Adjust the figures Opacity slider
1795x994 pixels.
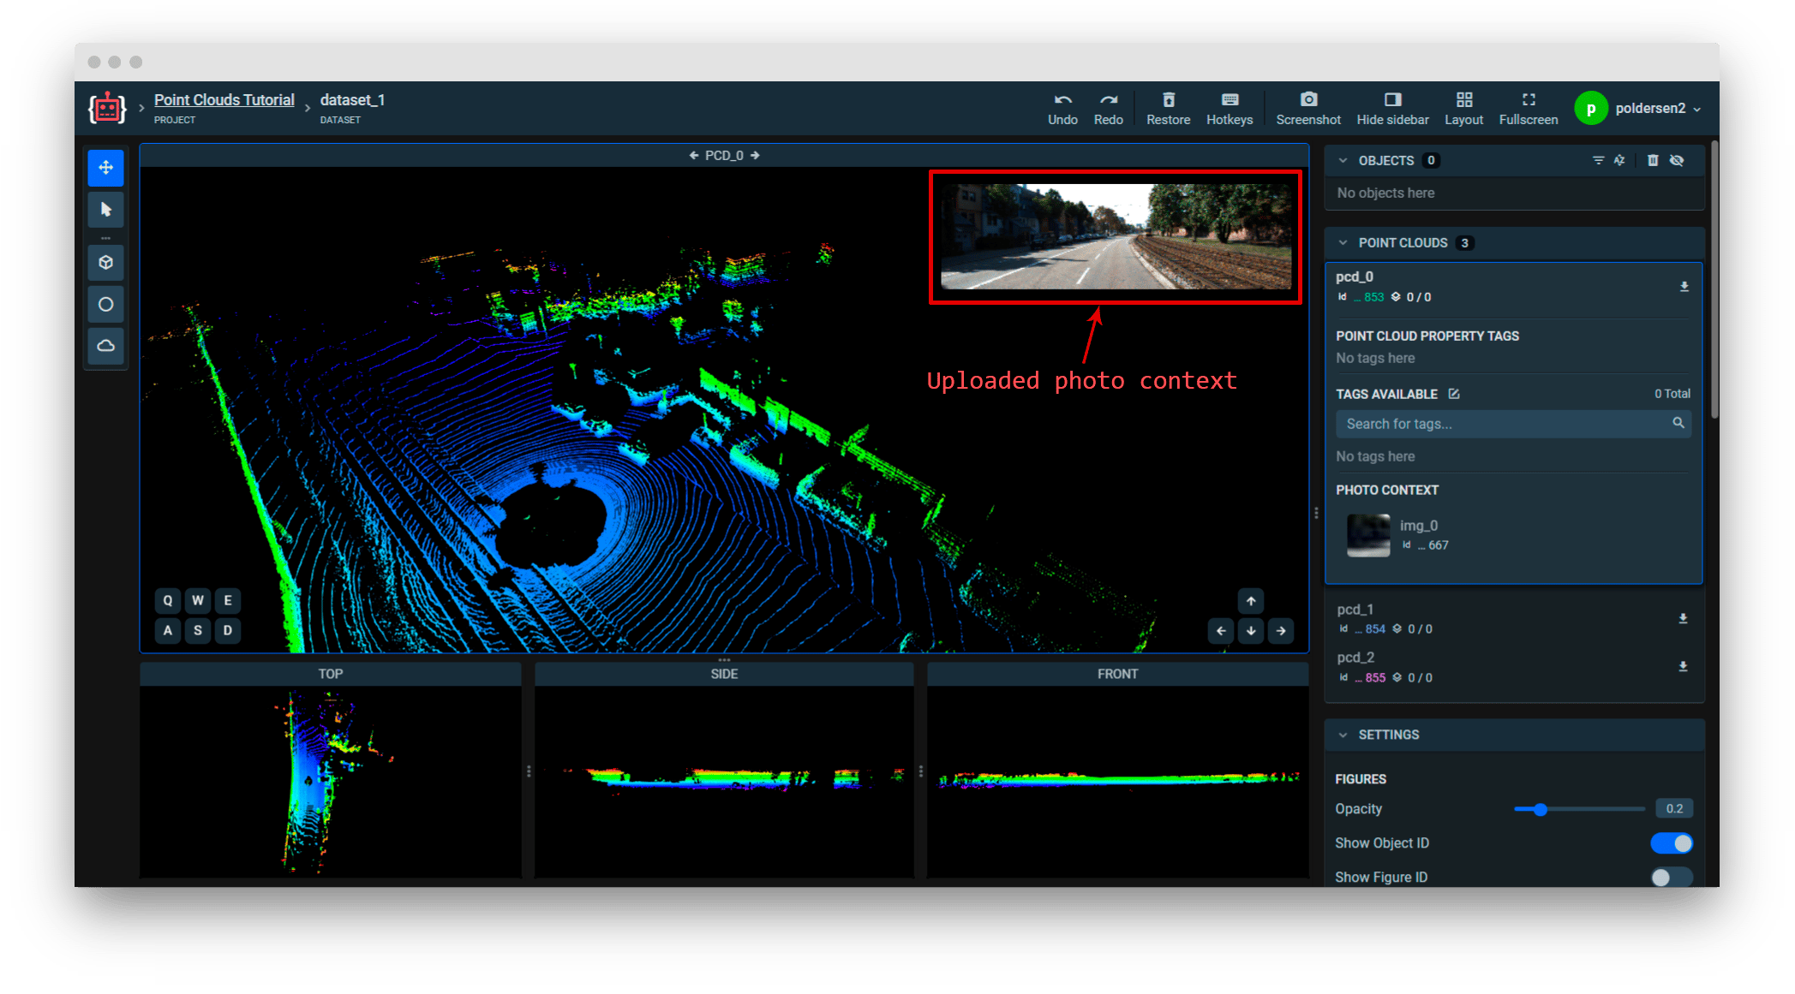[x=1578, y=809]
